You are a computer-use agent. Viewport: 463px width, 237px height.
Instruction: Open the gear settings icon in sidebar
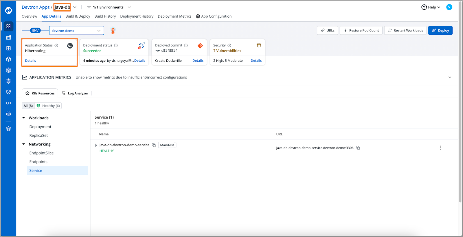pos(8,114)
